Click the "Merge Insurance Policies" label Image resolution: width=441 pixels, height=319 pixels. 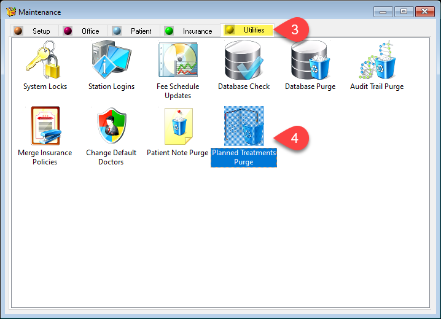(x=45, y=157)
